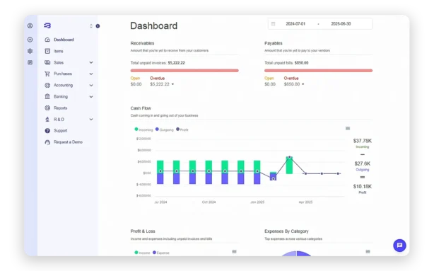This screenshot has width=434, height=271.
Task: Click the Request a Demo headset icon
Action: (x=47, y=142)
